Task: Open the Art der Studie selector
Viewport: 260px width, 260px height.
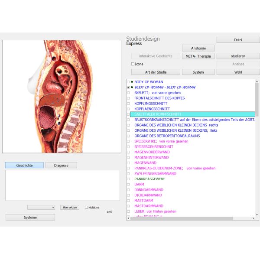Action: [149, 72]
